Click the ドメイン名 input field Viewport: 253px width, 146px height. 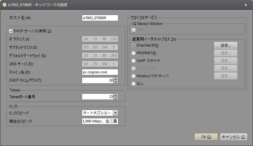pos(100,72)
